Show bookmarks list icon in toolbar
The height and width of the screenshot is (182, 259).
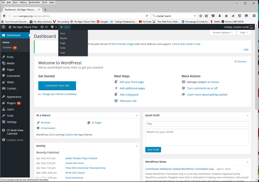pos(206,16)
